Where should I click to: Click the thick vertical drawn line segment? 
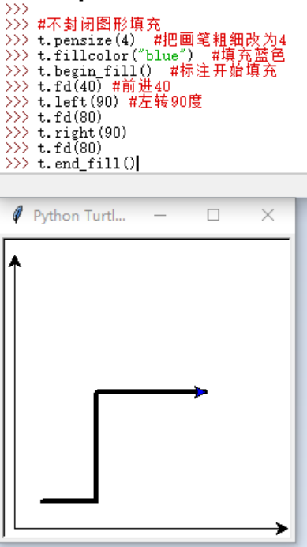(95, 447)
